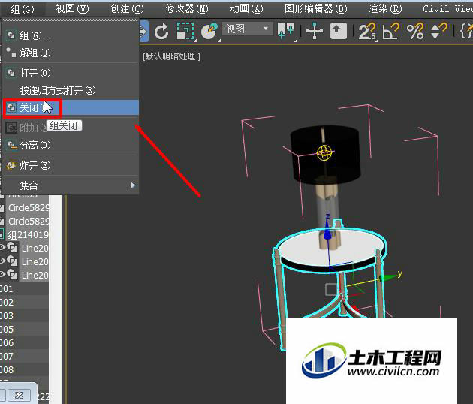Select the row ending in 006
473x404 pixels.
[24, 343]
